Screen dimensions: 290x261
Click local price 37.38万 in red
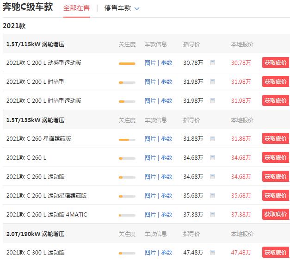241,215
